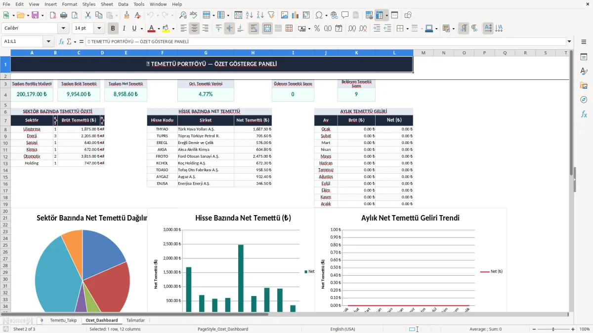Image resolution: width=593 pixels, height=333 pixels.
Task: Sort descending with the Z-A arrow icon
Action: pyautogui.click(x=260, y=15)
